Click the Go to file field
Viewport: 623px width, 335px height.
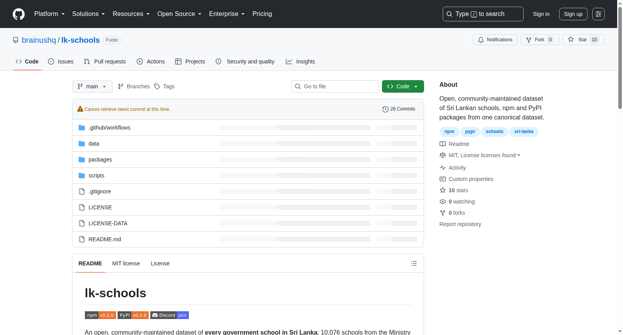335,86
